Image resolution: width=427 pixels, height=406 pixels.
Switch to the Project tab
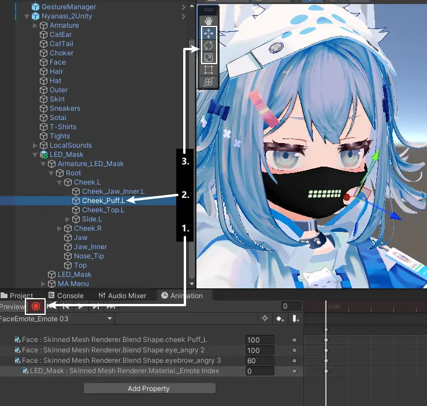(17, 295)
